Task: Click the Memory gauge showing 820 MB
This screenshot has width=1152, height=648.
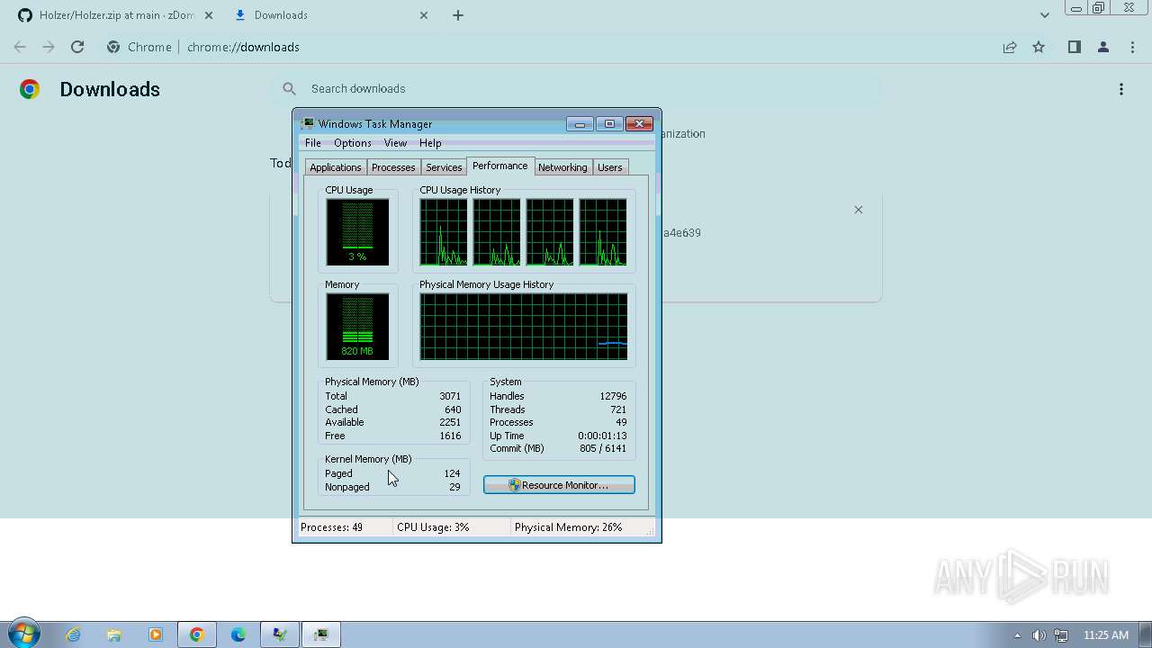Action: [357, 327]
